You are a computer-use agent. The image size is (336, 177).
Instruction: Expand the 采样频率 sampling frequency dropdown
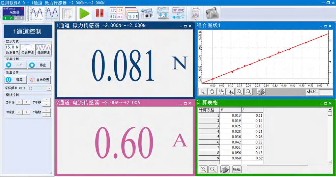coord(49,88)
